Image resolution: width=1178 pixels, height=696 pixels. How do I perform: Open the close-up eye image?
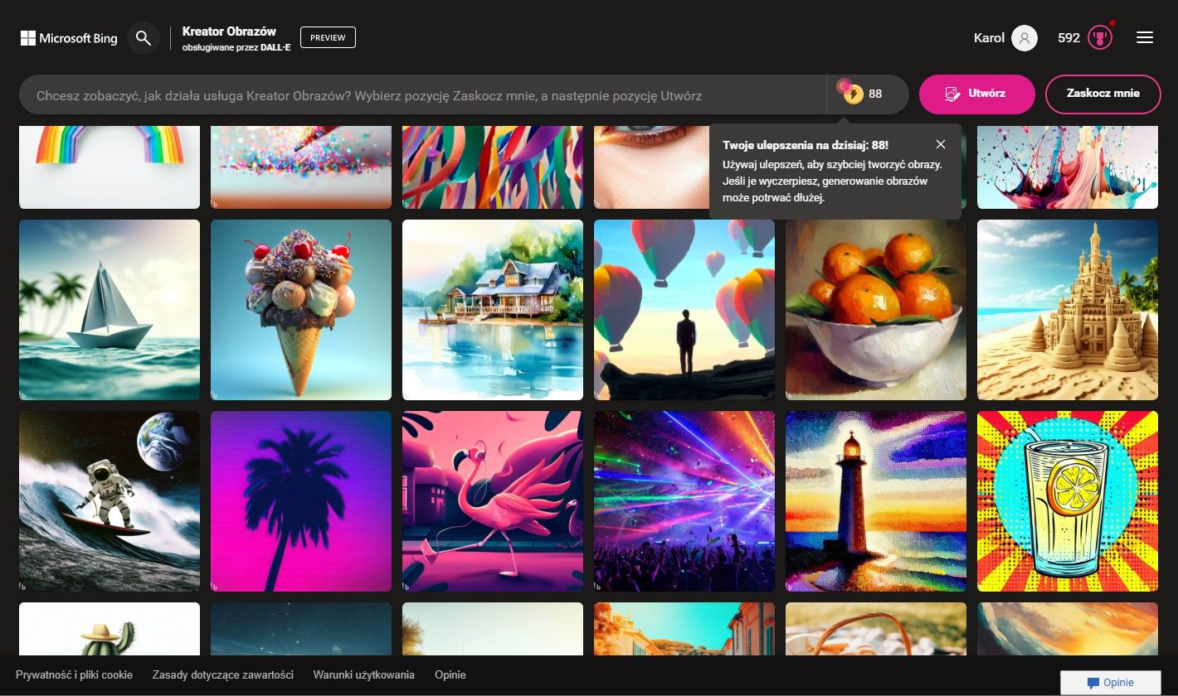pyautogui.click(x=651, y=167)
